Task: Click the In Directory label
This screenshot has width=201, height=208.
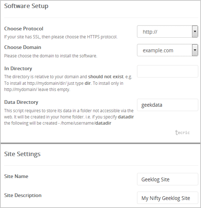Action: [x=18, y=69]
